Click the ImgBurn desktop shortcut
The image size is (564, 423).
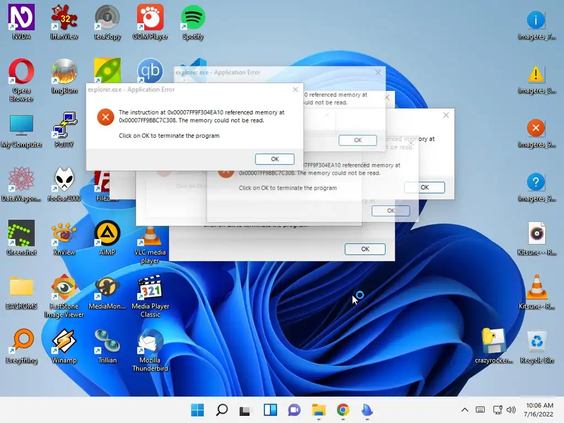[x=64, y=76]
